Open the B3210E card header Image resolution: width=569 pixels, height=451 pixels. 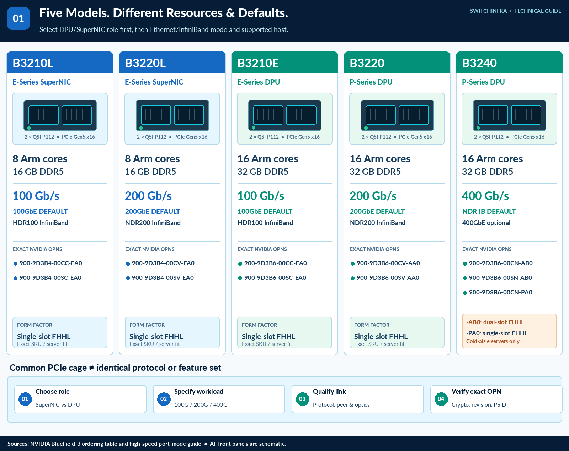(x=285, y=63)
